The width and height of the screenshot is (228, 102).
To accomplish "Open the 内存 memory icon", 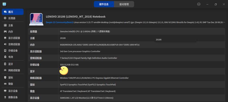I will click(5, 32).
